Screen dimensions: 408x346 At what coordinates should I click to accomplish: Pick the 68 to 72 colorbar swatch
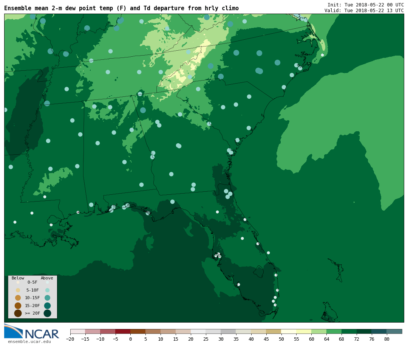[349, 332]
